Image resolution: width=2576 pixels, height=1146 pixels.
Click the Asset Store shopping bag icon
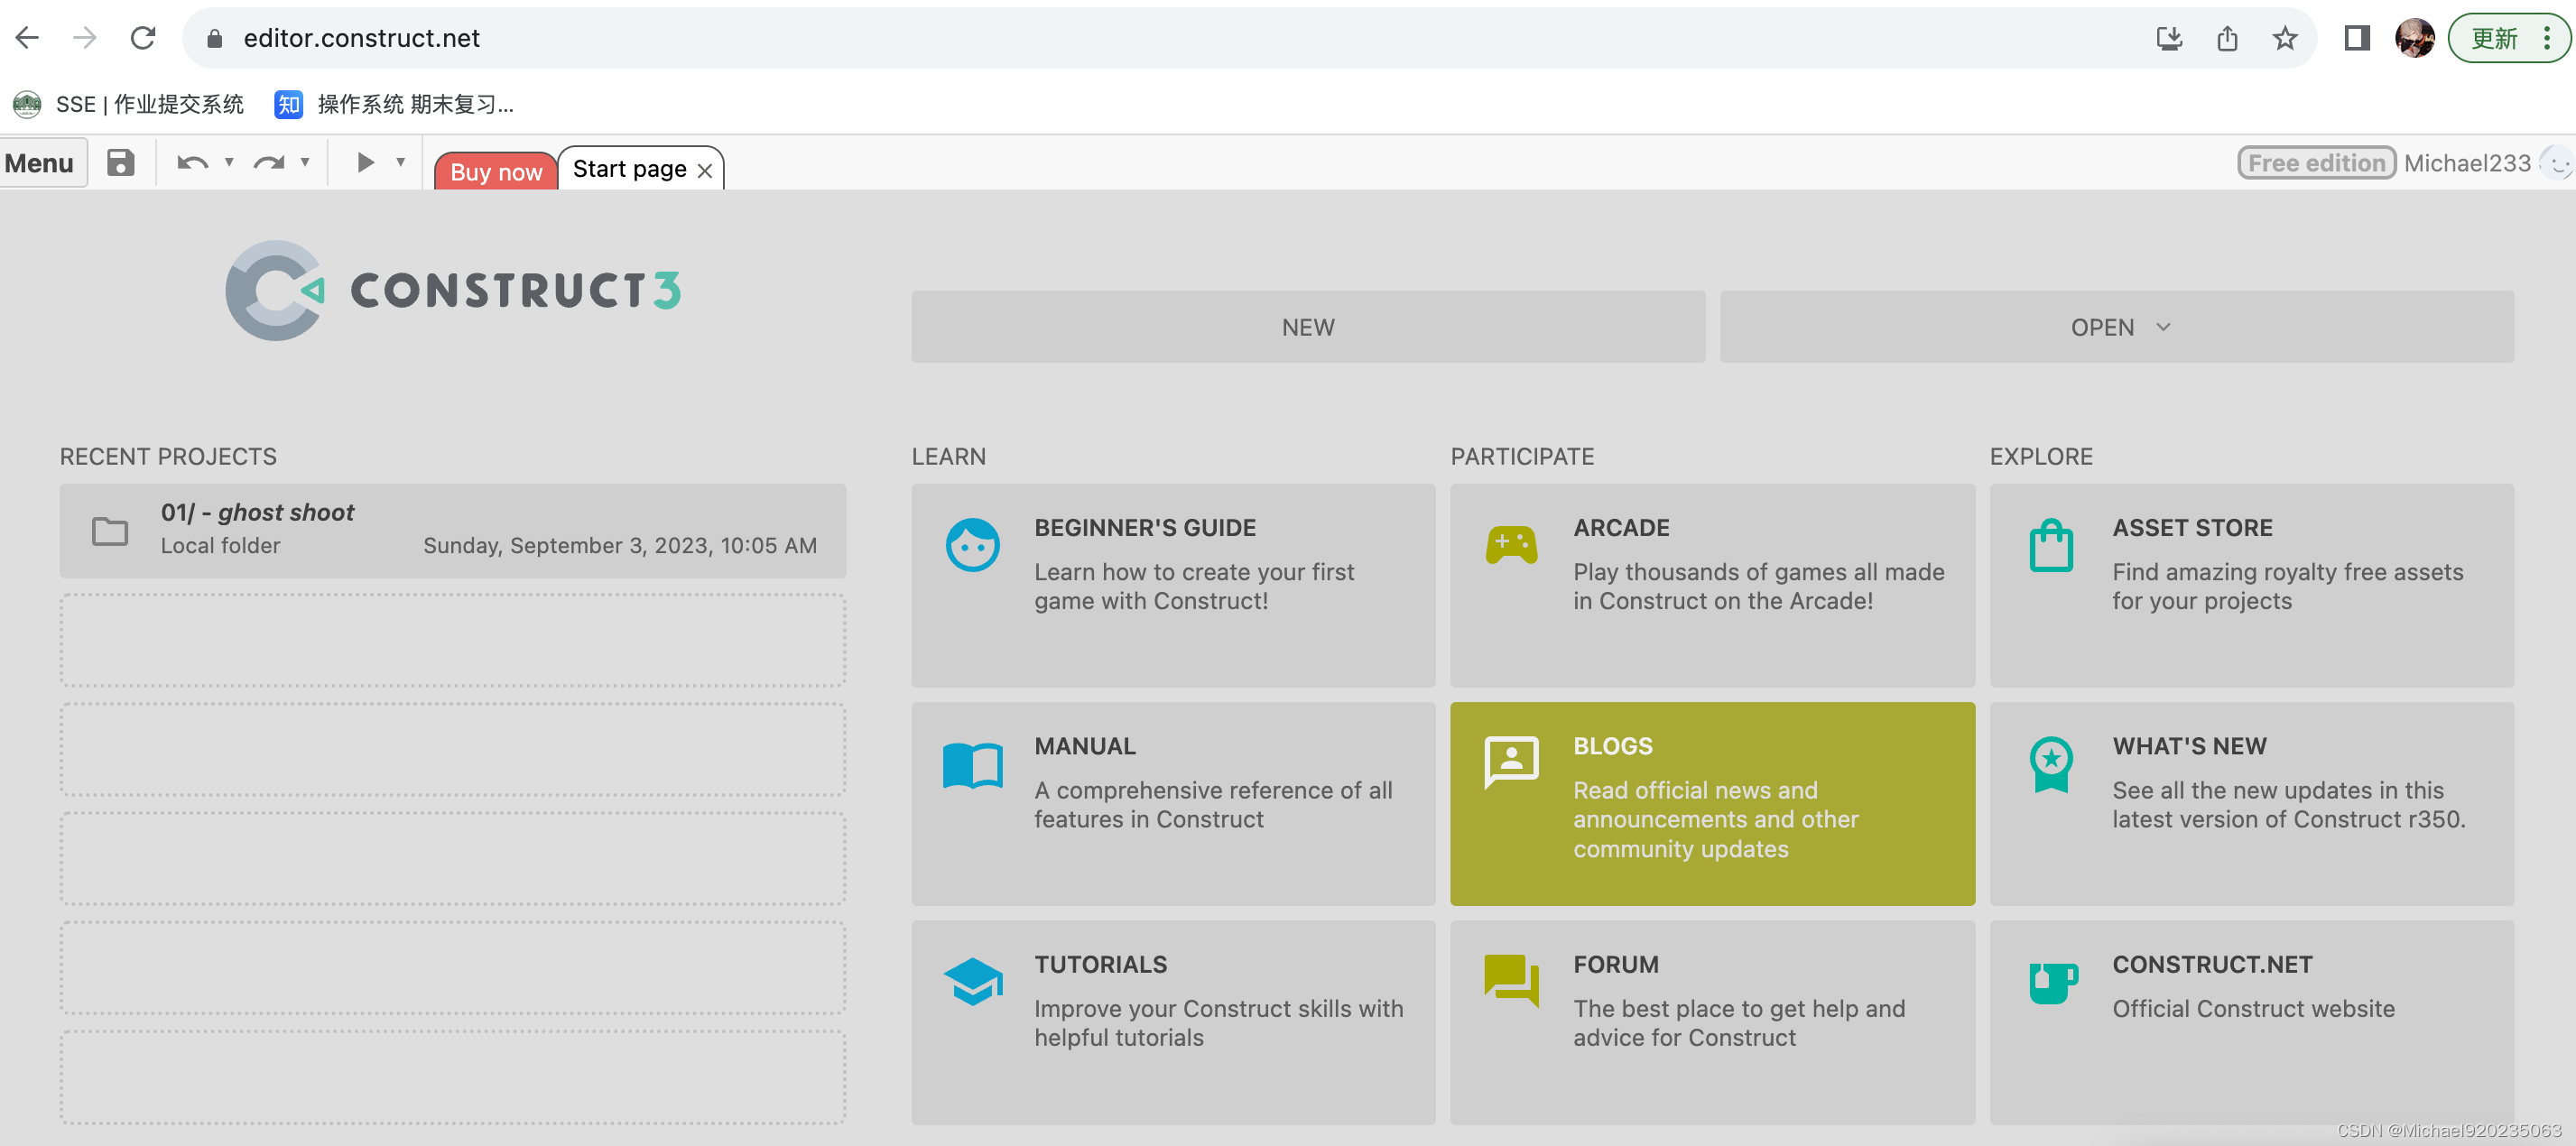2050,545
